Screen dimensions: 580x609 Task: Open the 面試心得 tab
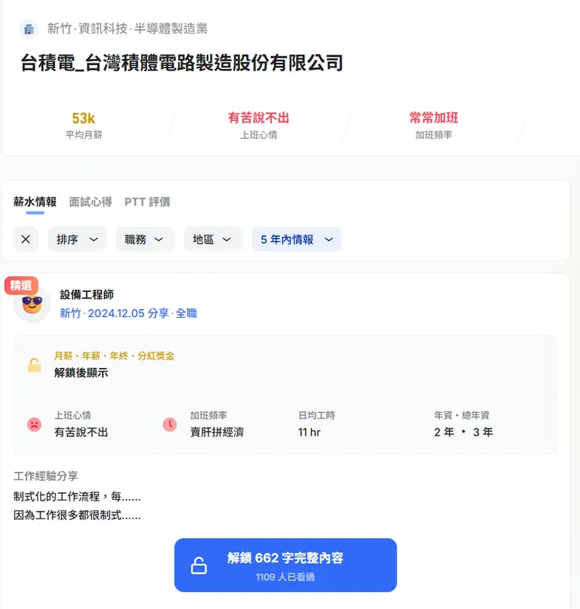(x=90, y=202)
